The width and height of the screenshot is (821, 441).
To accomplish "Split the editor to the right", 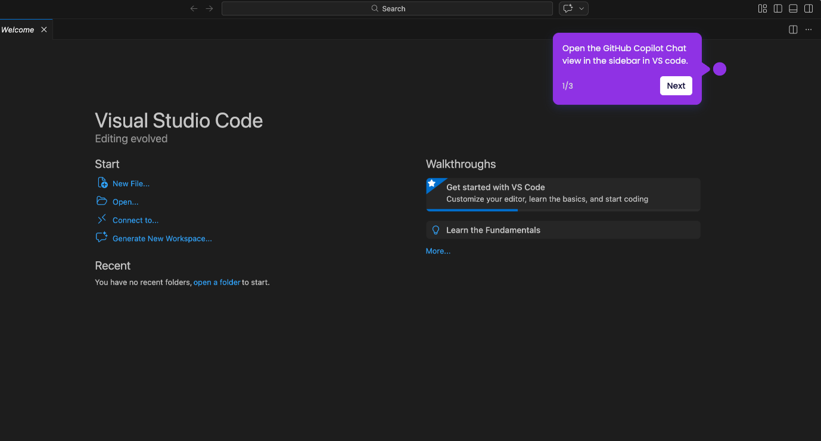I will pyautogui.click(x=793, y=30).
